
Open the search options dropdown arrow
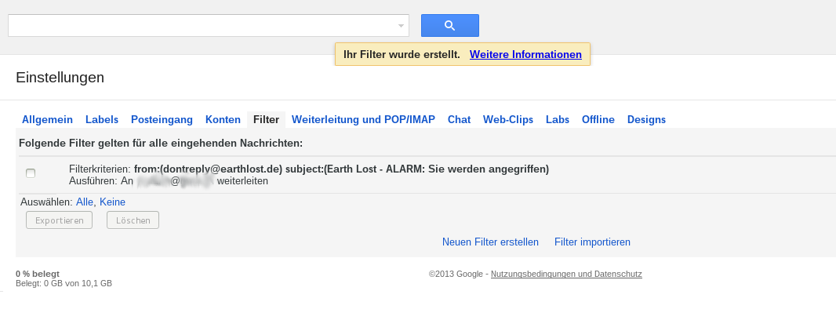pyautogui.click(x=402, y=26)
